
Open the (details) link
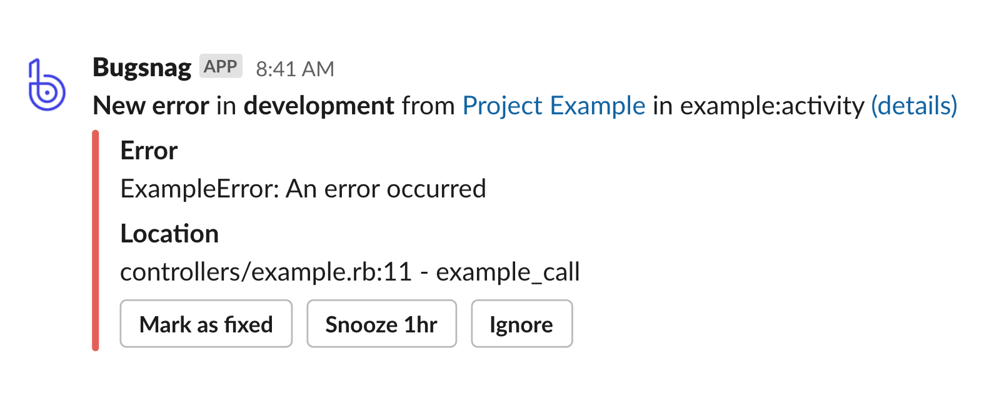[914, 106]
